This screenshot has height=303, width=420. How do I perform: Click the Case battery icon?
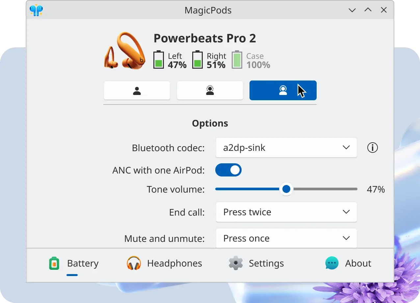(x=237, y=59)
